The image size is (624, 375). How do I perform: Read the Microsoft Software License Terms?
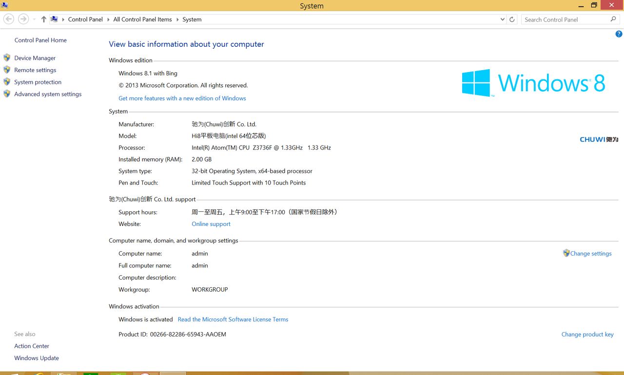(233, 319)
